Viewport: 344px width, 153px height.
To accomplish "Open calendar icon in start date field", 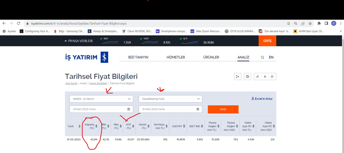I will pos(129,109).
